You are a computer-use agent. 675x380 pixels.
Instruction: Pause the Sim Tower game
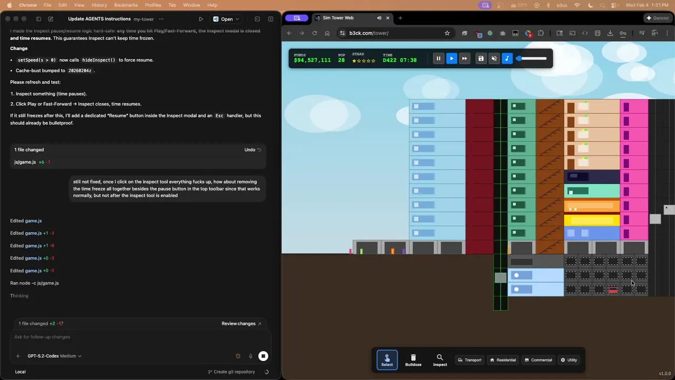pyautogui.click(x=438, y=59)
